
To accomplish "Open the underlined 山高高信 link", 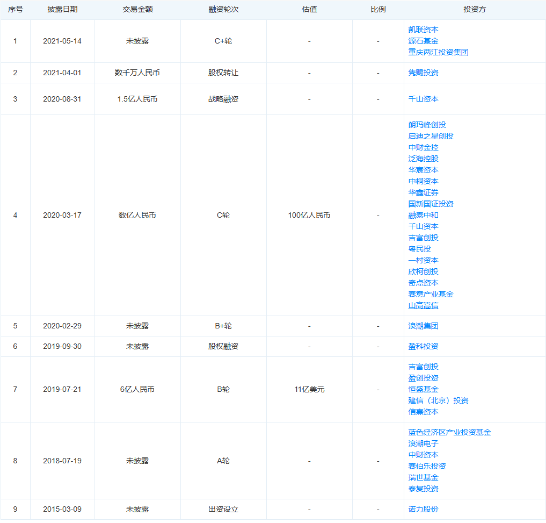I will [x=423, y=305].
